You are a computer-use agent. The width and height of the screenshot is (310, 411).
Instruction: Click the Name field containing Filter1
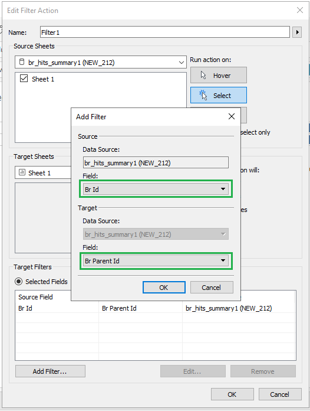165,32
